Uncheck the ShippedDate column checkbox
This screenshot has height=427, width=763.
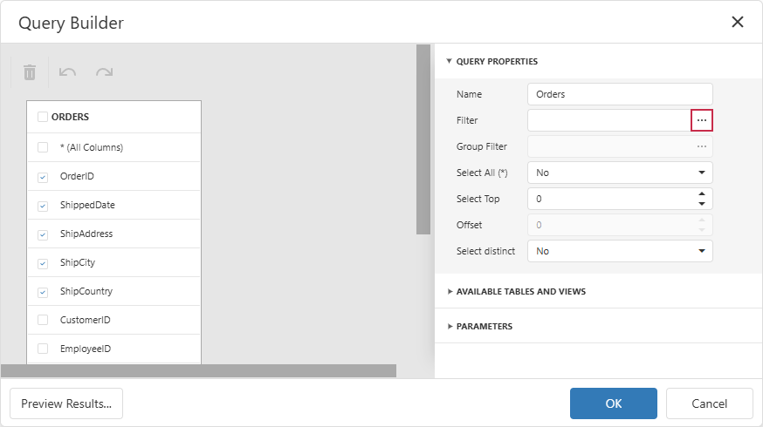point(43,206)
